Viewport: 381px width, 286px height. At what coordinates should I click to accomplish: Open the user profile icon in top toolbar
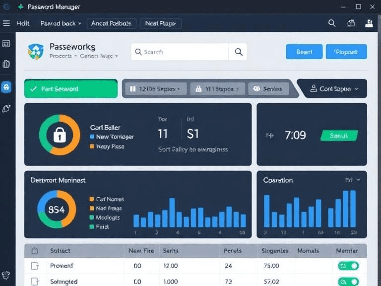(x=369, y=23)
